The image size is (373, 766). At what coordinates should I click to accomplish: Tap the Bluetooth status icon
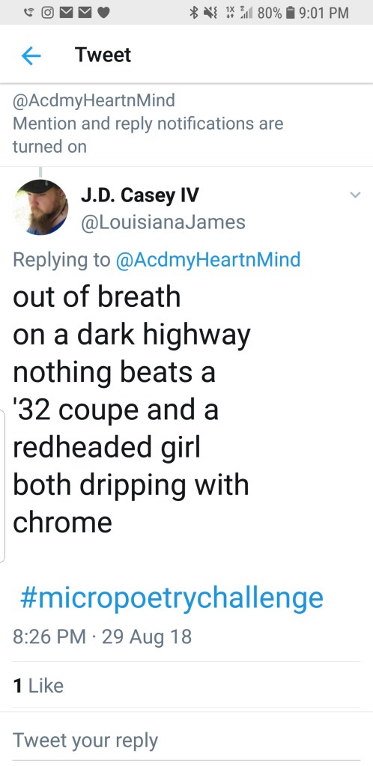point(193,13)
